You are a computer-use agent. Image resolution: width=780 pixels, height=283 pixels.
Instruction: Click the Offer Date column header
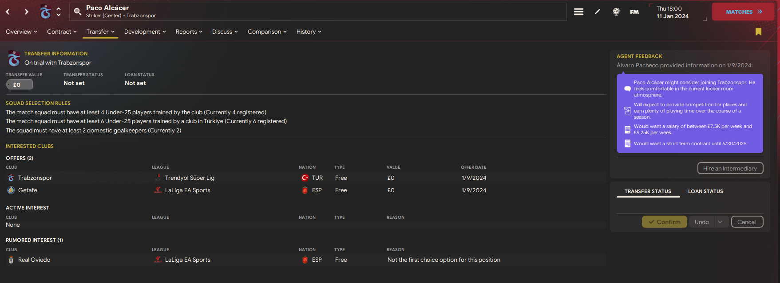[473, 167]
